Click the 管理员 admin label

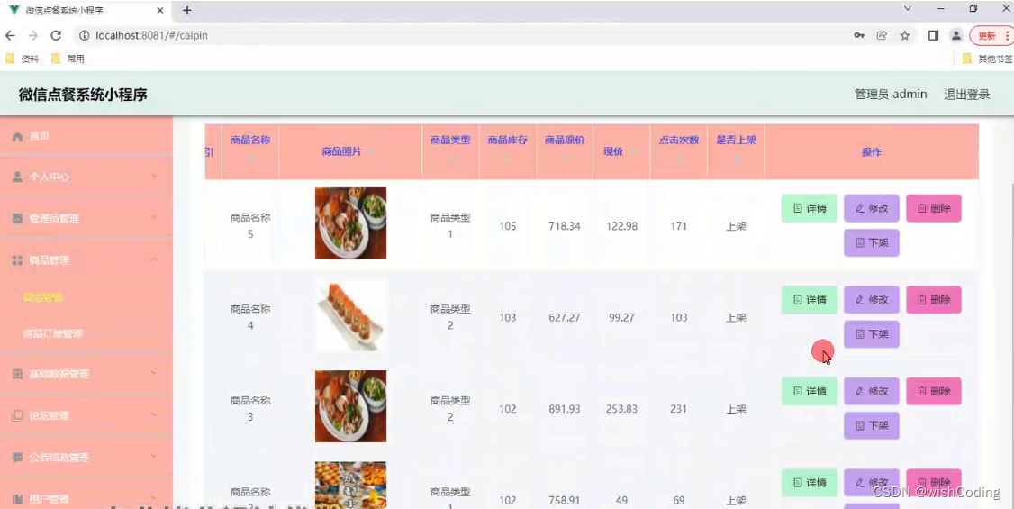891,95
